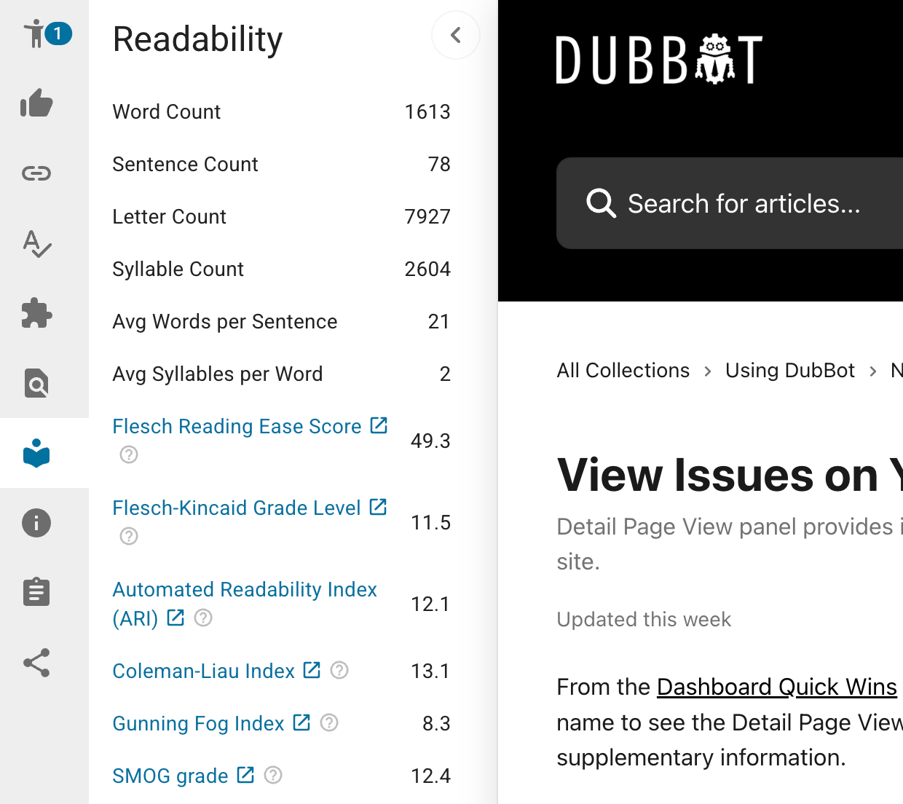This screenshot has width=903, height=804.
Task: Select the page search sidebar icon
Action: pyautogui.click(x=36, y=383)
